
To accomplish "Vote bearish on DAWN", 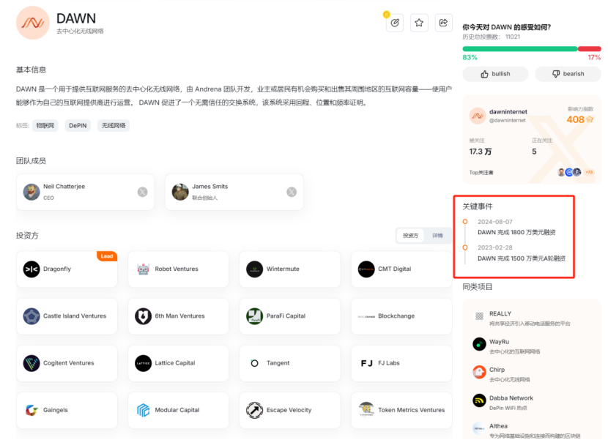I will tap(568, 74).
